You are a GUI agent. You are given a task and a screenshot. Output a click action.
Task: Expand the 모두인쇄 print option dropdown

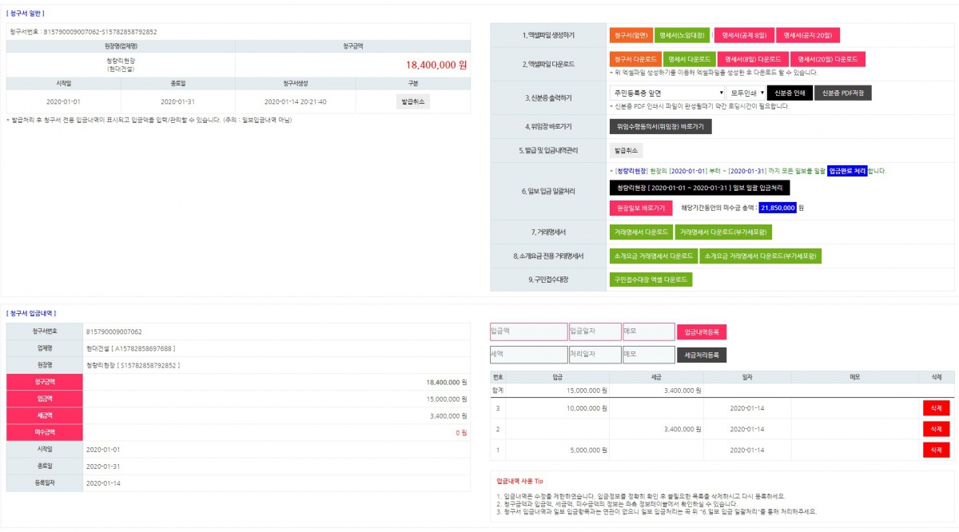click(x=745, y=93)
